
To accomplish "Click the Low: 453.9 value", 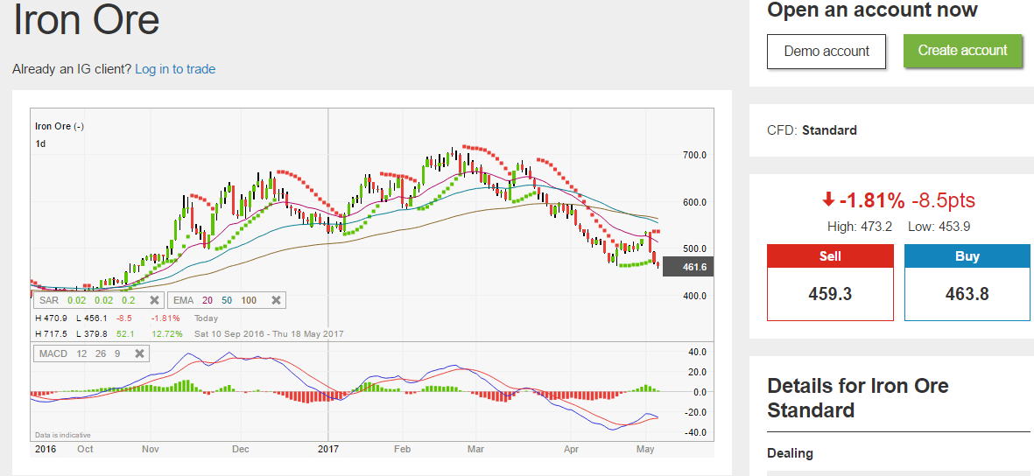I will coord(939,227).
